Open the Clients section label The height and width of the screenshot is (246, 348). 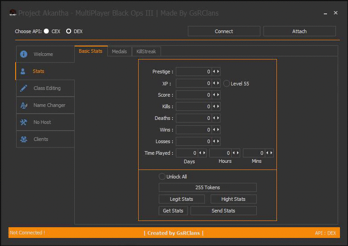point(41,139)
